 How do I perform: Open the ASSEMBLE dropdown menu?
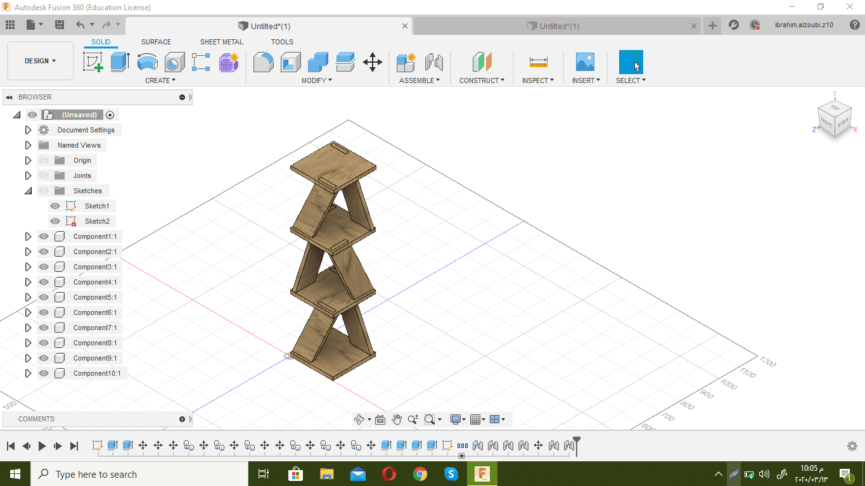coord(420,80)
